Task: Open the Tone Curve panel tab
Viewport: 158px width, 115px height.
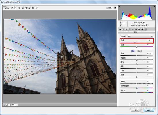Action: tap(123, 29)
